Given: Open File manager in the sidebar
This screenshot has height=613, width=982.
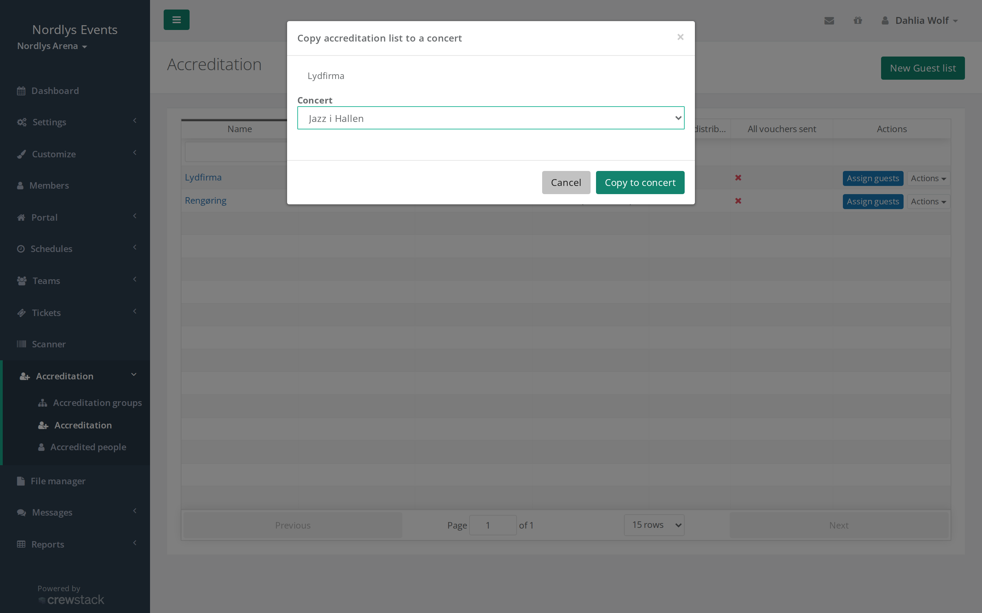Looking at the screenshot, I should 75,481.
